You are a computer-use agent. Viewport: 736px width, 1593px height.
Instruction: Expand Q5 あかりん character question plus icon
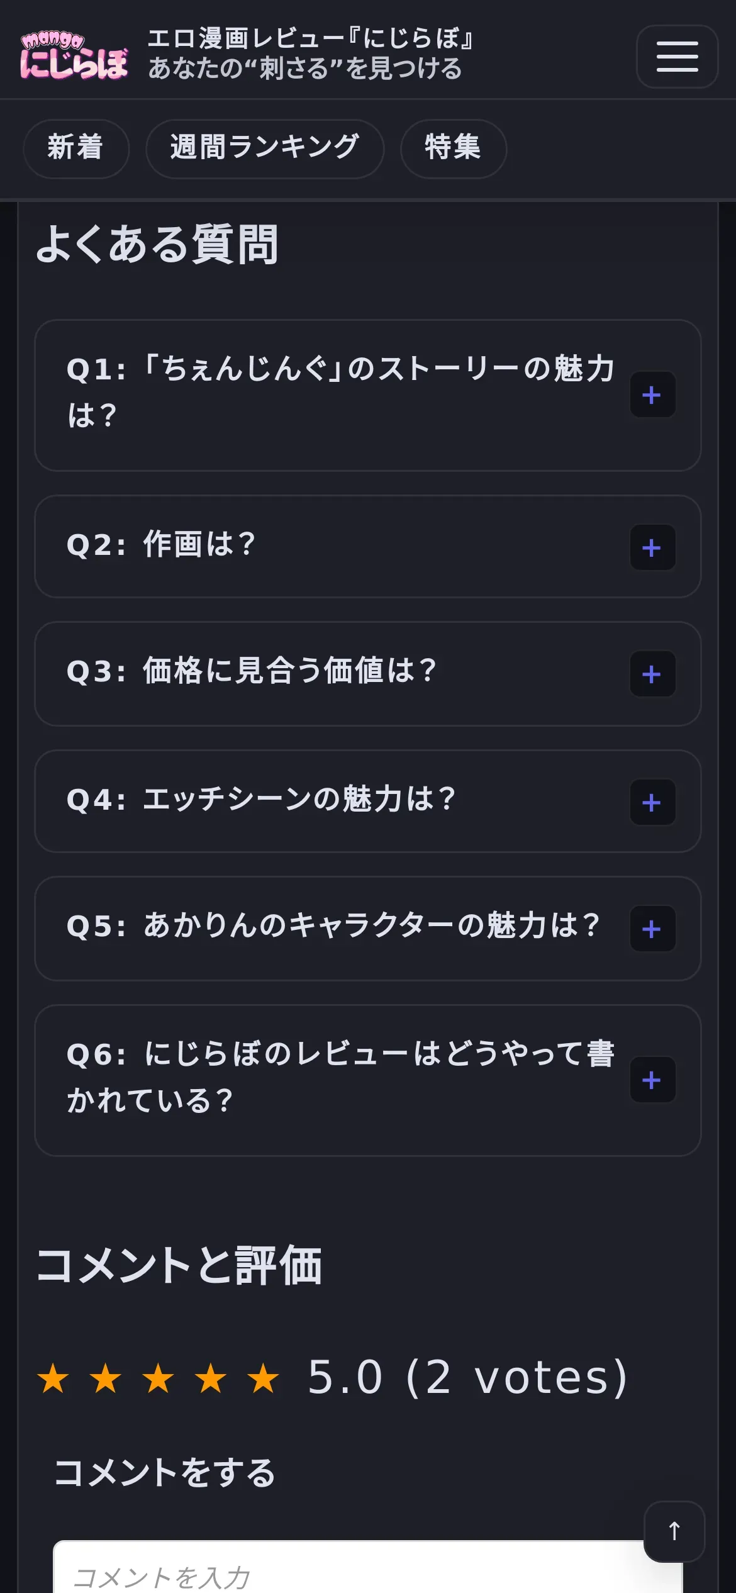click(652, 929)
